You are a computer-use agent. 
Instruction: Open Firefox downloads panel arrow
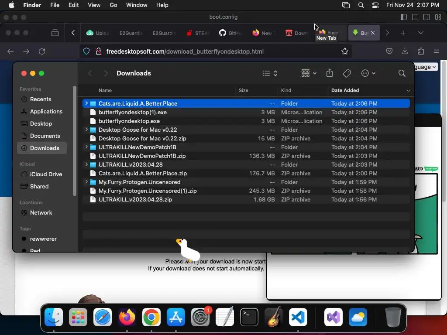point(405,51)
